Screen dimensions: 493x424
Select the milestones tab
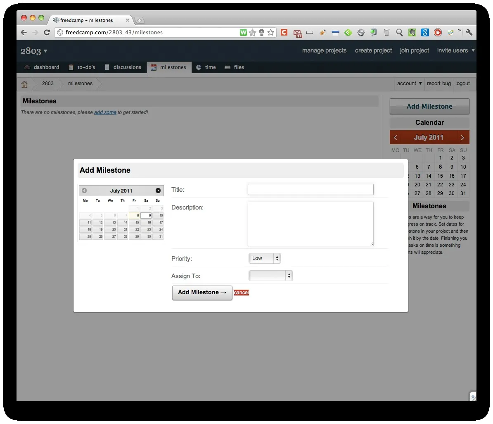169,67
